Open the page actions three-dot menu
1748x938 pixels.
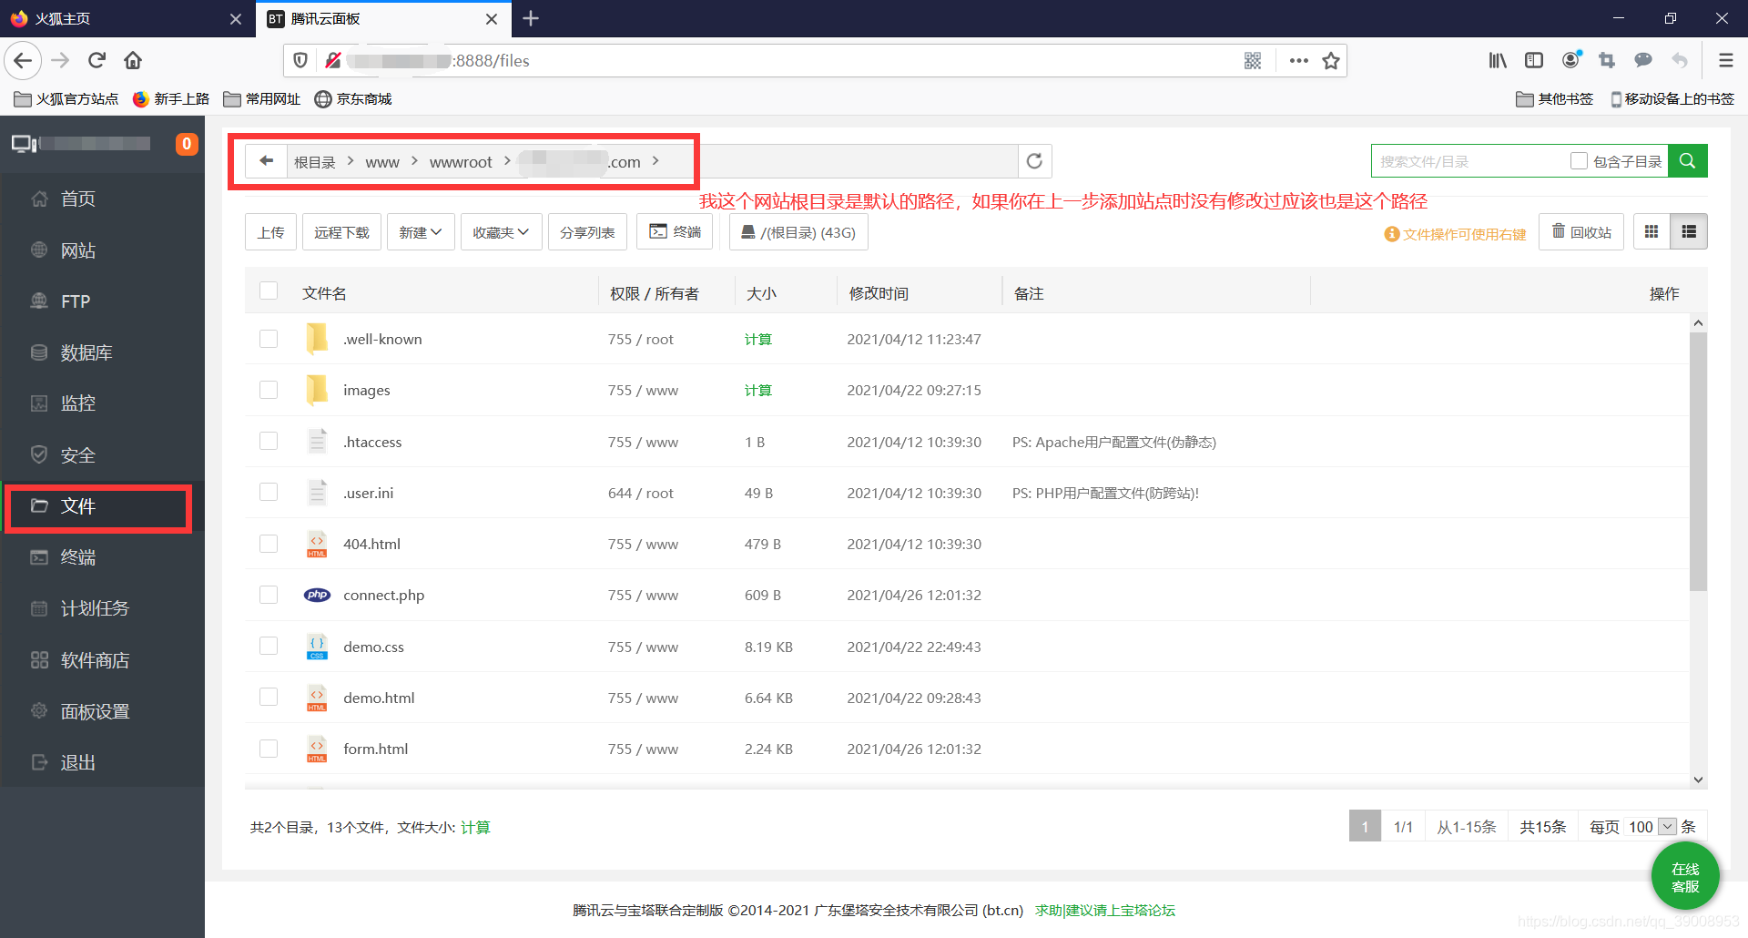click(1299, 61)
